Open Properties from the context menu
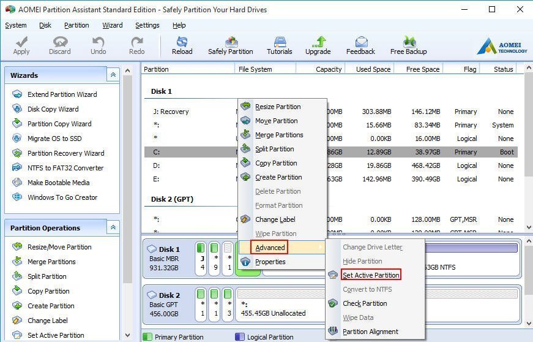Screen dimensions: 533x342 tap(282, 262)
